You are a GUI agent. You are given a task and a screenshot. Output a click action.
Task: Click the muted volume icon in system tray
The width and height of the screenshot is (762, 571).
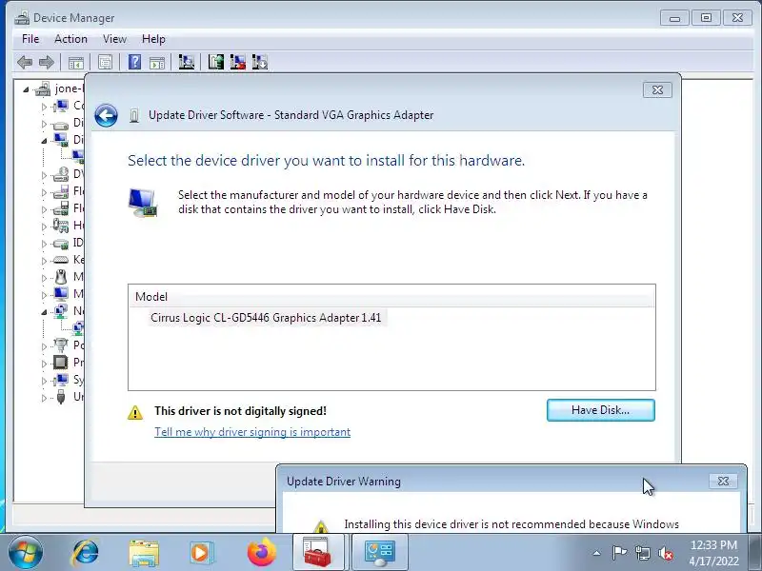pos(665,553)
